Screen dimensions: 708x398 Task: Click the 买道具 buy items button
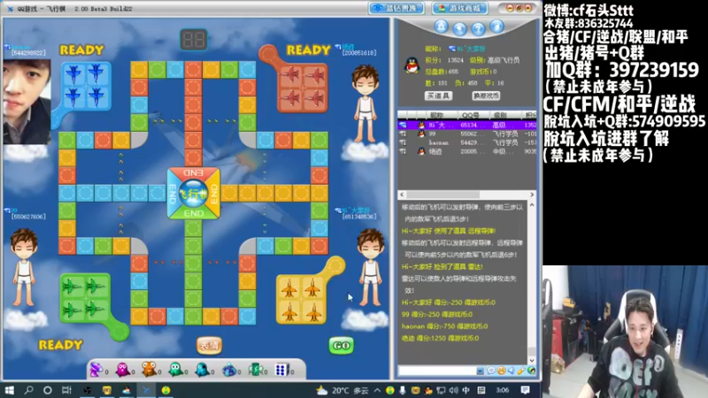pos(439,96)
